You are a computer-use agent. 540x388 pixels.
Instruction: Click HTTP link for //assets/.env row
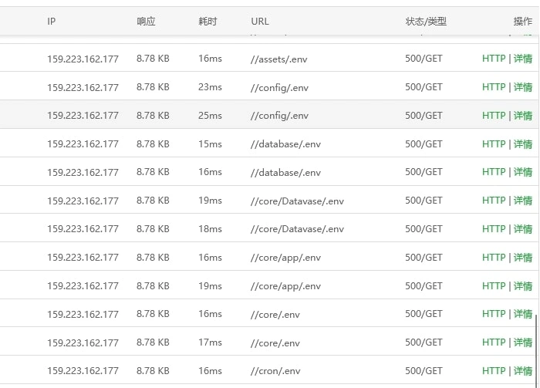[x=494, y=59]
